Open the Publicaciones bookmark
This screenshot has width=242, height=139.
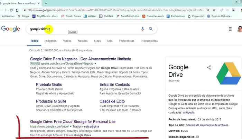(176, 16)
